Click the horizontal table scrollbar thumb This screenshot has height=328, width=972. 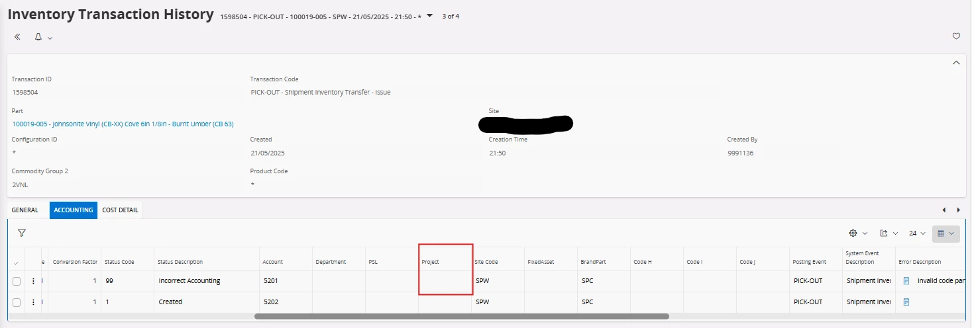(461, 317)
